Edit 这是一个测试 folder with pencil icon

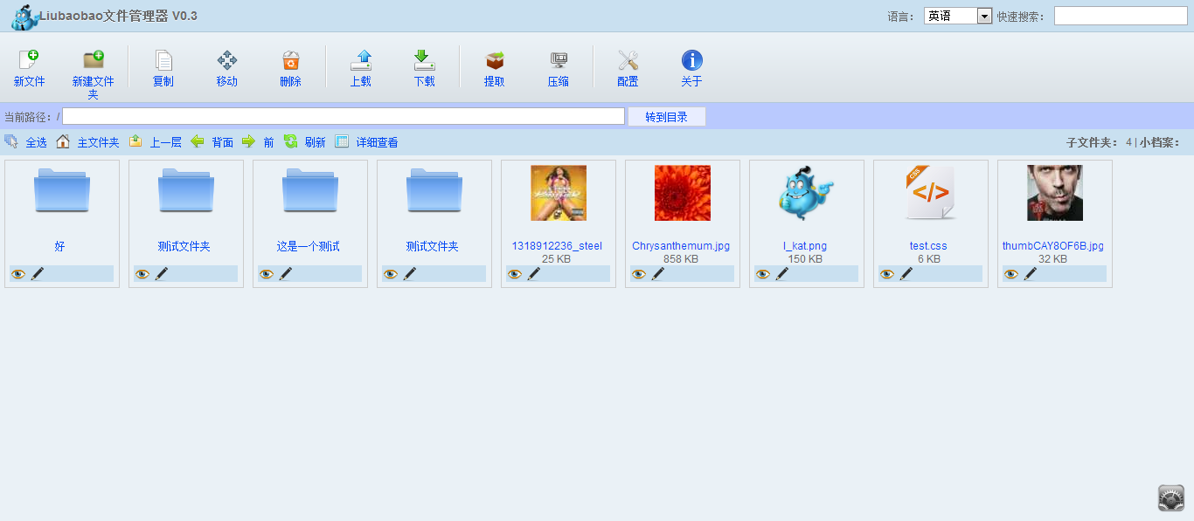(x=286, y=274)
